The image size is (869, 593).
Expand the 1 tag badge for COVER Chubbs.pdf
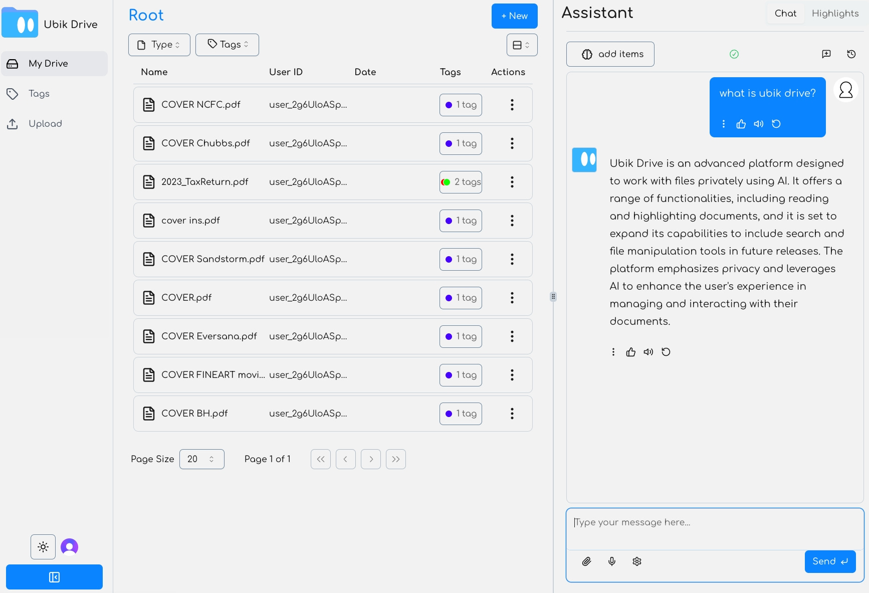point(461,143)
